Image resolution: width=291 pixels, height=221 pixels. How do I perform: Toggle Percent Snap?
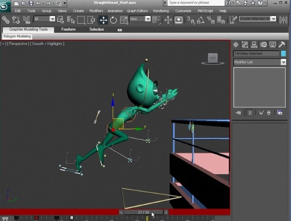(x=210, y=20)
